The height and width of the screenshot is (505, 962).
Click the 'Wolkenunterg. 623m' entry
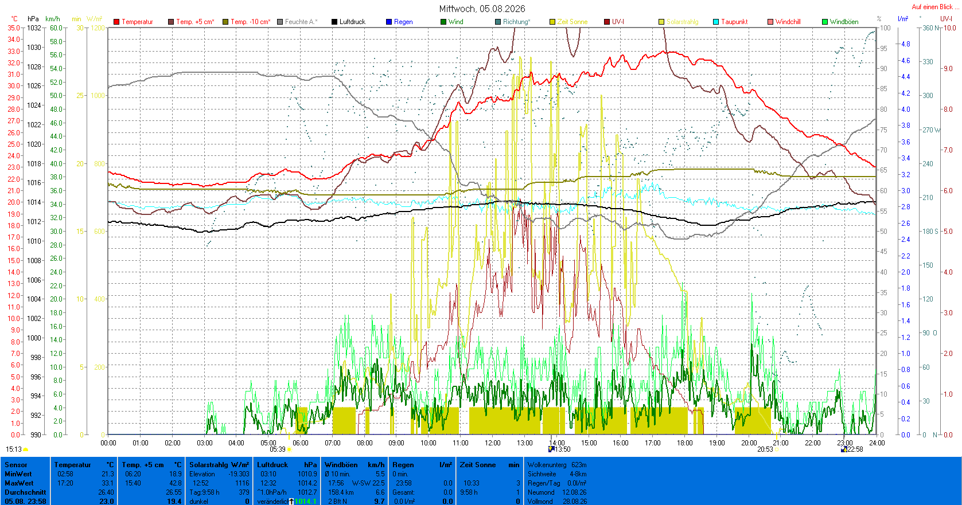click(557, 465)
